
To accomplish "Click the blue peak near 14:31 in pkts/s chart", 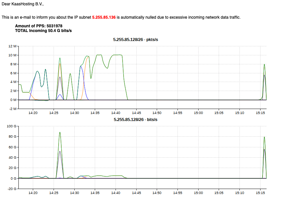I will [x=81, y=66].
